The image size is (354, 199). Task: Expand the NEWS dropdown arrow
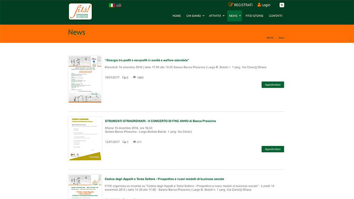click(x=240, y=16)
